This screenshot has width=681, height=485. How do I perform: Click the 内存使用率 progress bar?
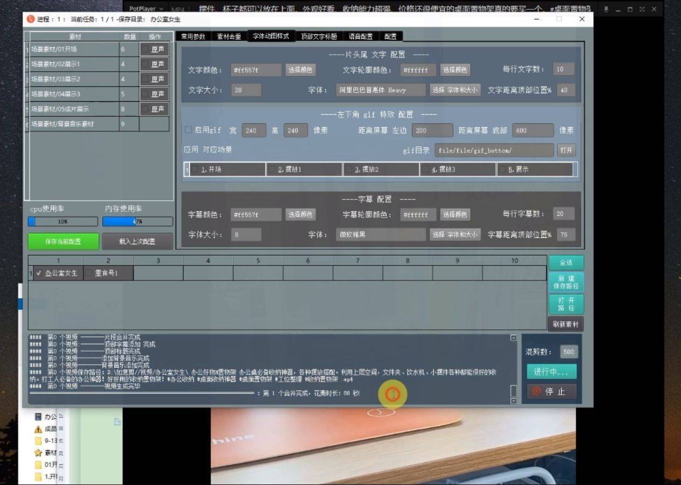click(137, 221)
